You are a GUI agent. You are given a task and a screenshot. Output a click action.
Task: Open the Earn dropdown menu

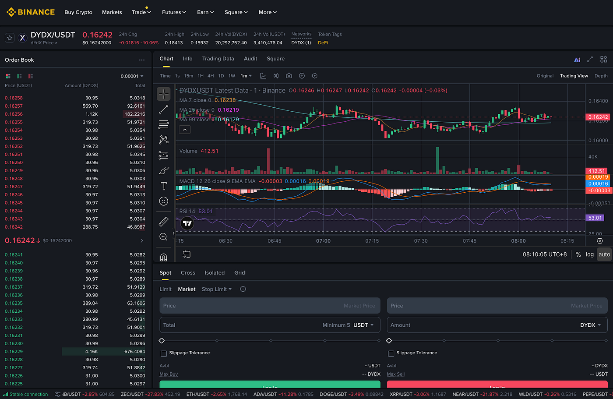point(205,12)
